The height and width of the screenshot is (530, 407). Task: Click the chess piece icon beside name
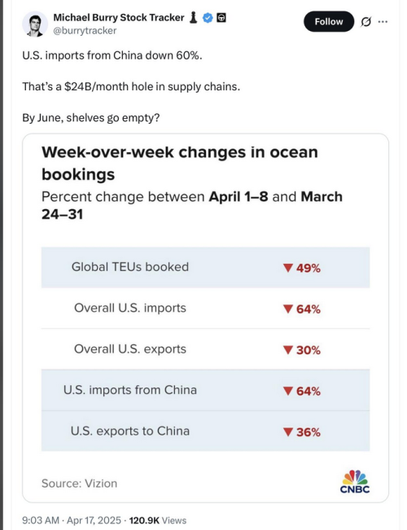click(x=193, y=18)
